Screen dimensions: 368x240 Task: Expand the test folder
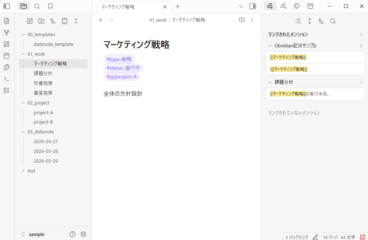click(23, 170)
